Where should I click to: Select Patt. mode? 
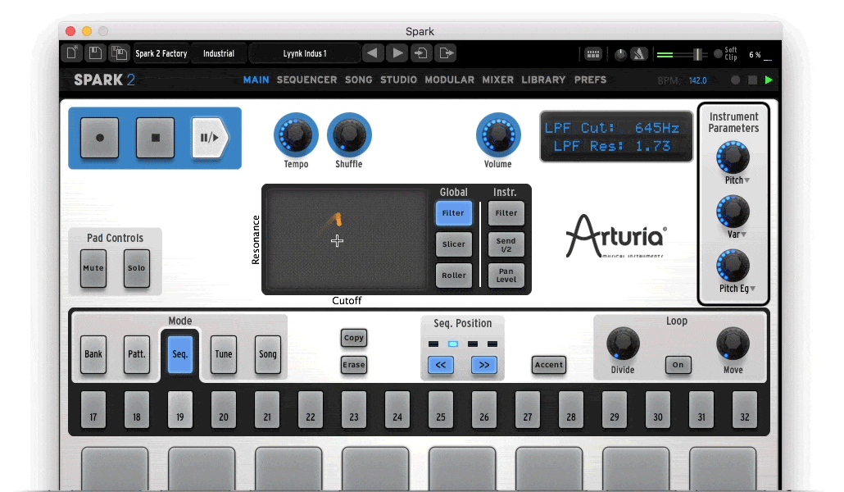[136, 354]
